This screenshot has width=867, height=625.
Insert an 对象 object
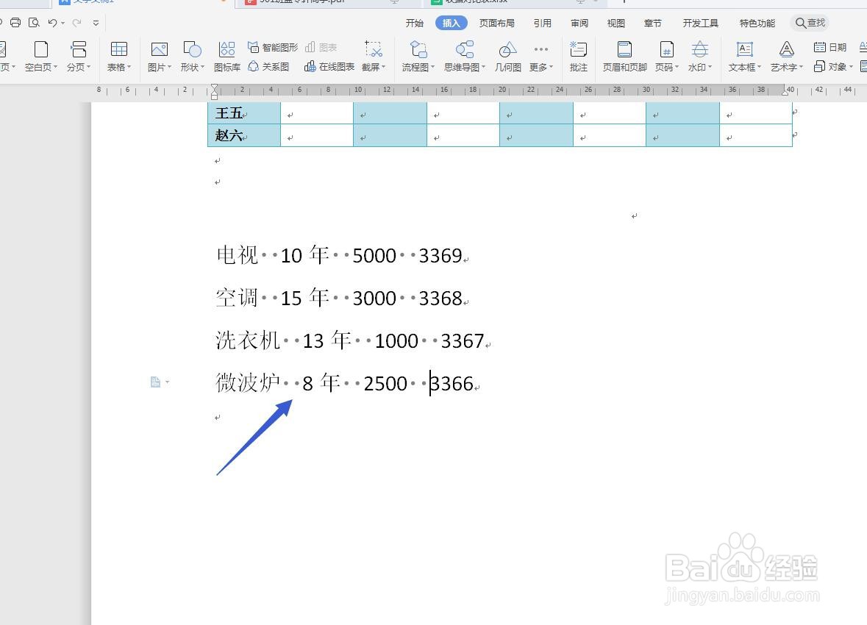(833, 67)
